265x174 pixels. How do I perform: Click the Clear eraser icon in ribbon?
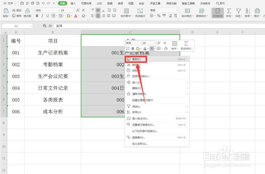click(x=84, y=16)
